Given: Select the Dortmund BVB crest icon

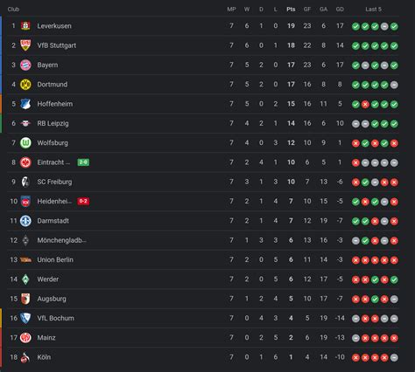Looking at the screenshot, I should point(25,85).
